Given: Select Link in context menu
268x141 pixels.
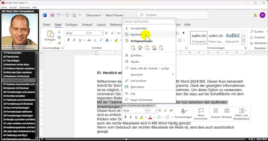Looking at the screenshot, I should pos(149,94).
